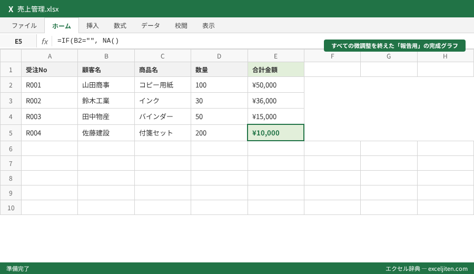Select column G header

[x=389, y=56]
